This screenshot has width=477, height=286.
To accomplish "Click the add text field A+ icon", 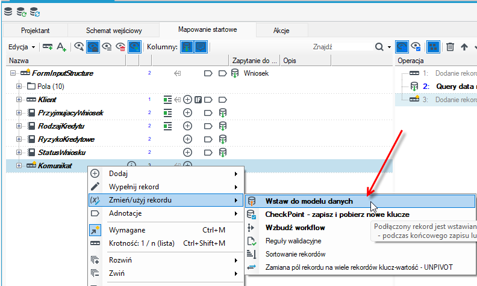I will (61, 47).
